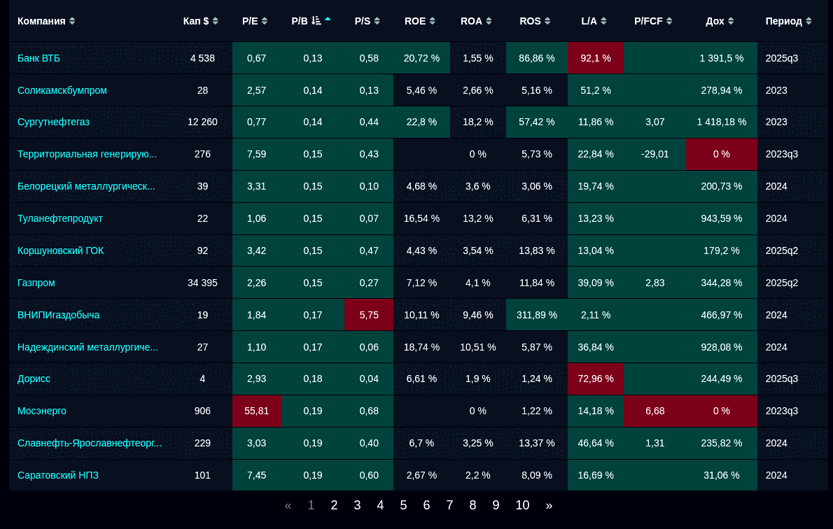Open the Сургутнефтегаз company page
Screen dimensions: 833x529
(53, 122)
